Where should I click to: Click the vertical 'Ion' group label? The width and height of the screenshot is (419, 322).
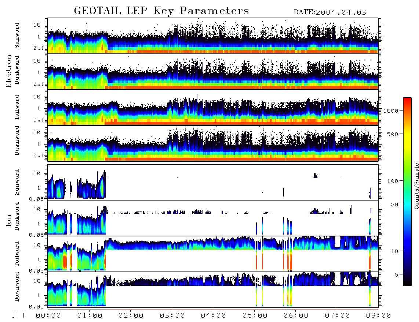[x=8, y=220]
